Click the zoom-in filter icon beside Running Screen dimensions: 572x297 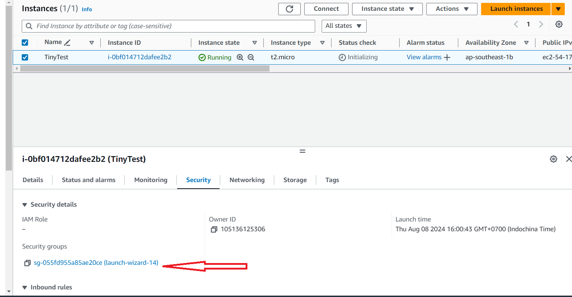pyautogui.click(x=240, y=57)
